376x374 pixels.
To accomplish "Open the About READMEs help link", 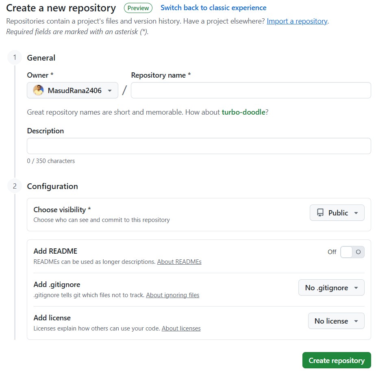I will 179,261.
